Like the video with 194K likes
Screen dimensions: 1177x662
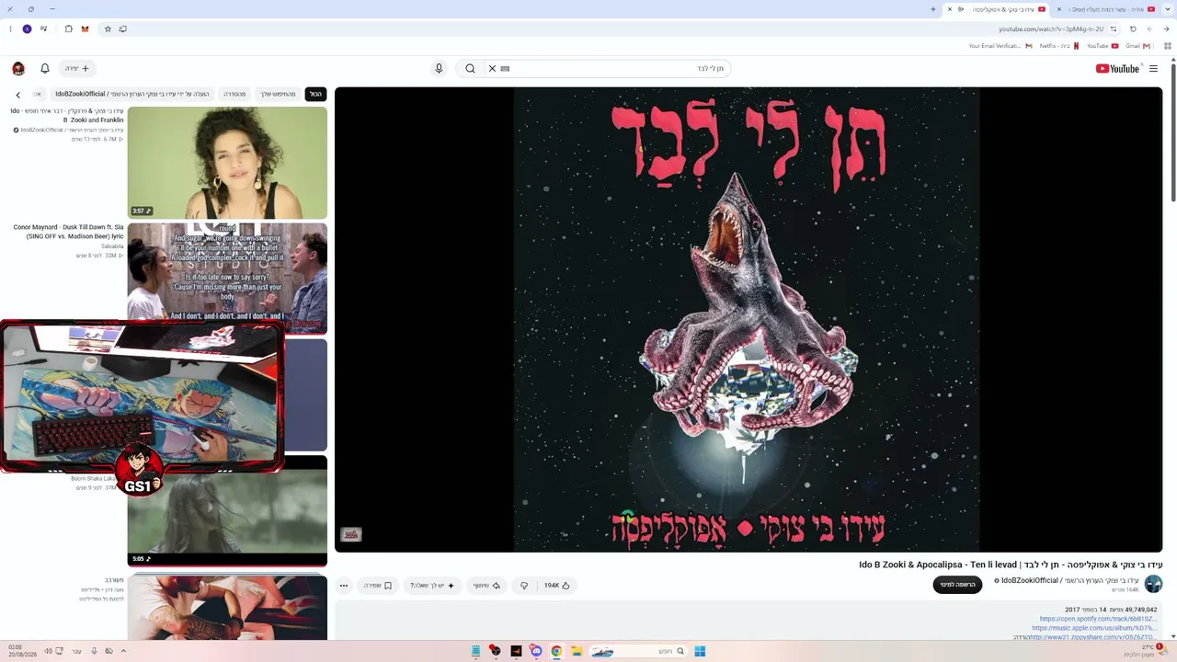pyautogui.click(x=557, y=585)
